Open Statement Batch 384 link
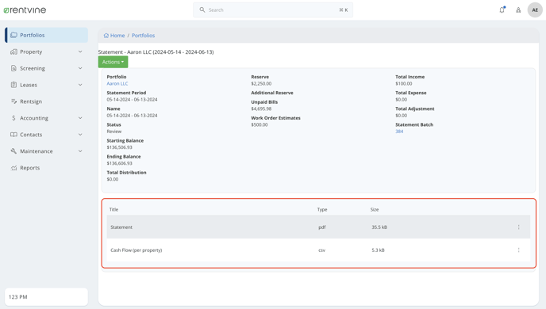 (399, 132)
